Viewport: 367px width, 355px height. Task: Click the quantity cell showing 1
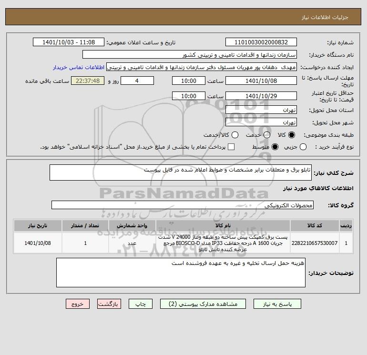click(x=85, y=243)
